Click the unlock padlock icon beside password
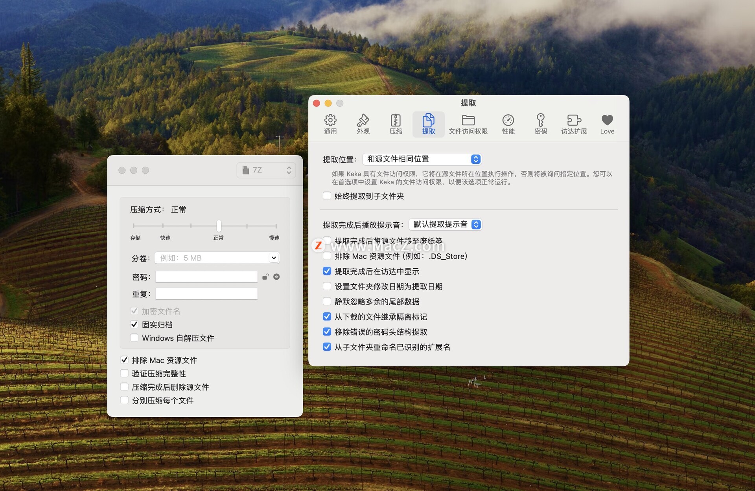 click(266, 277)
